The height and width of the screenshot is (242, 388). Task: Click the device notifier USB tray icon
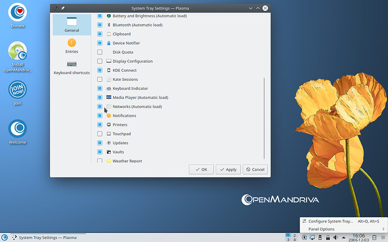tap(320, 238)
